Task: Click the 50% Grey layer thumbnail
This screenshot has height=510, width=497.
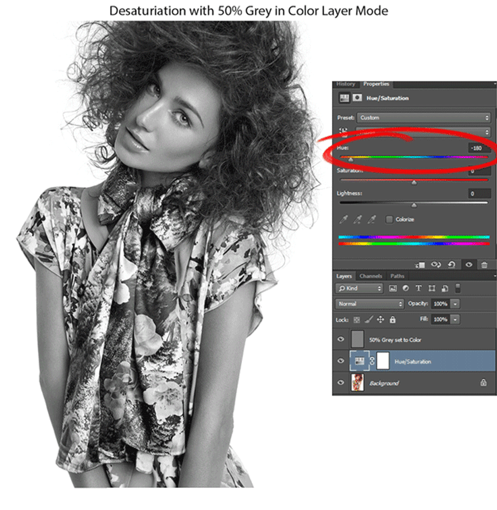Action: (x=357, y=339)
